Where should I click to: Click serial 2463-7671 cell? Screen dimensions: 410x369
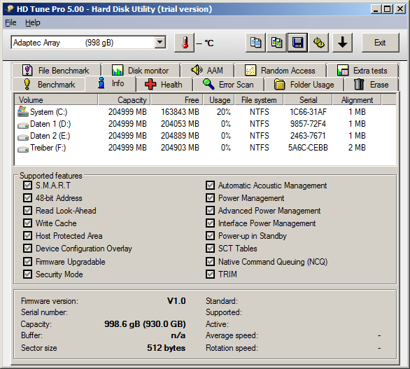click(308, 136)
